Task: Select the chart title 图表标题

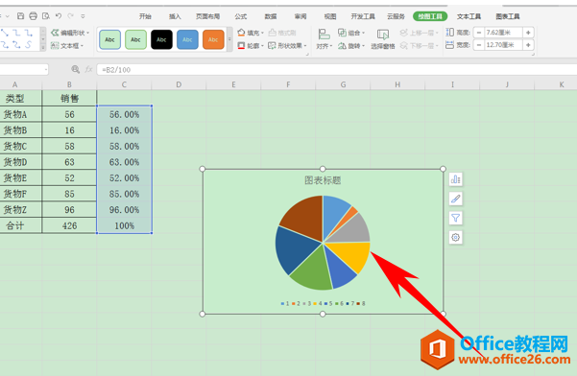Action: (323, 180)
